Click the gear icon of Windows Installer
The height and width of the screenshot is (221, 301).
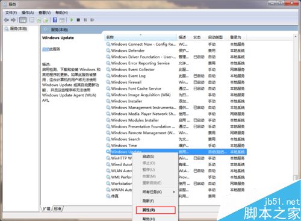108,101
